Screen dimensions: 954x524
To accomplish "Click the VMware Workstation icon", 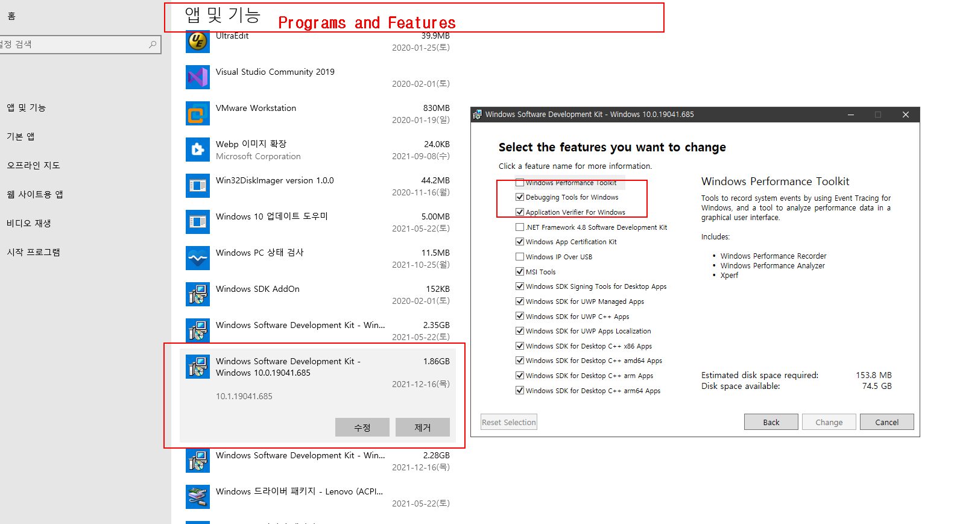I will click(x=198, y=113).
